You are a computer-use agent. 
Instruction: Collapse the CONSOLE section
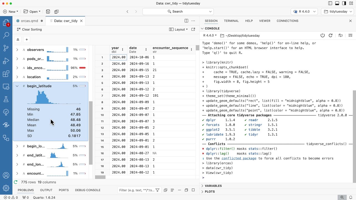pos(212,28)
